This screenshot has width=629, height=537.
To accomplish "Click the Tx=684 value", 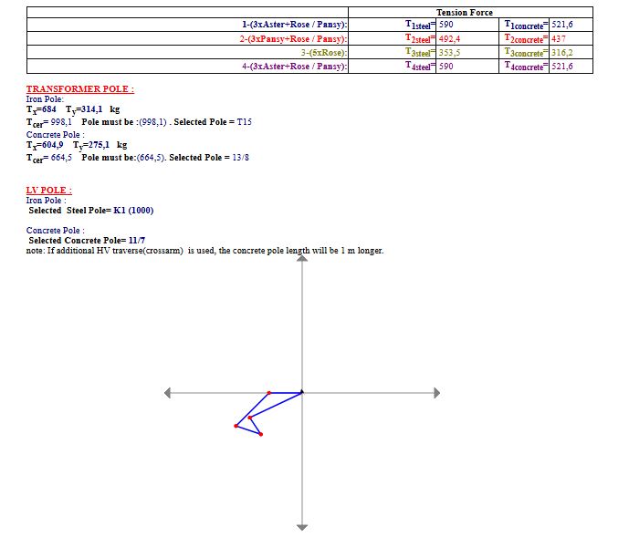I will (x=41, y=109).
